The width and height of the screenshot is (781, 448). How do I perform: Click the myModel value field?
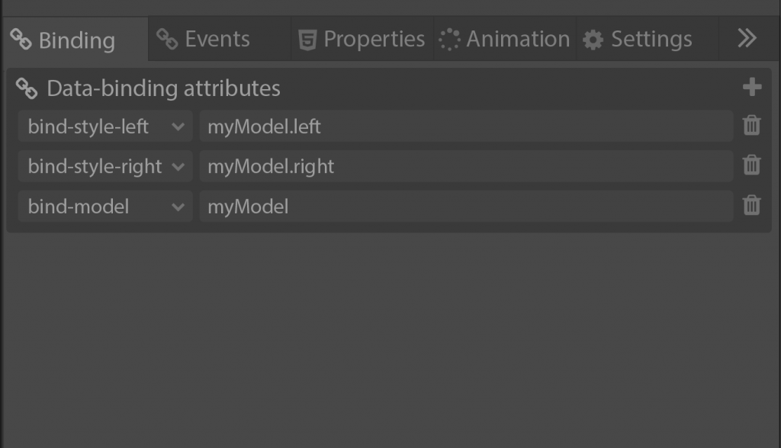point(465,206)
